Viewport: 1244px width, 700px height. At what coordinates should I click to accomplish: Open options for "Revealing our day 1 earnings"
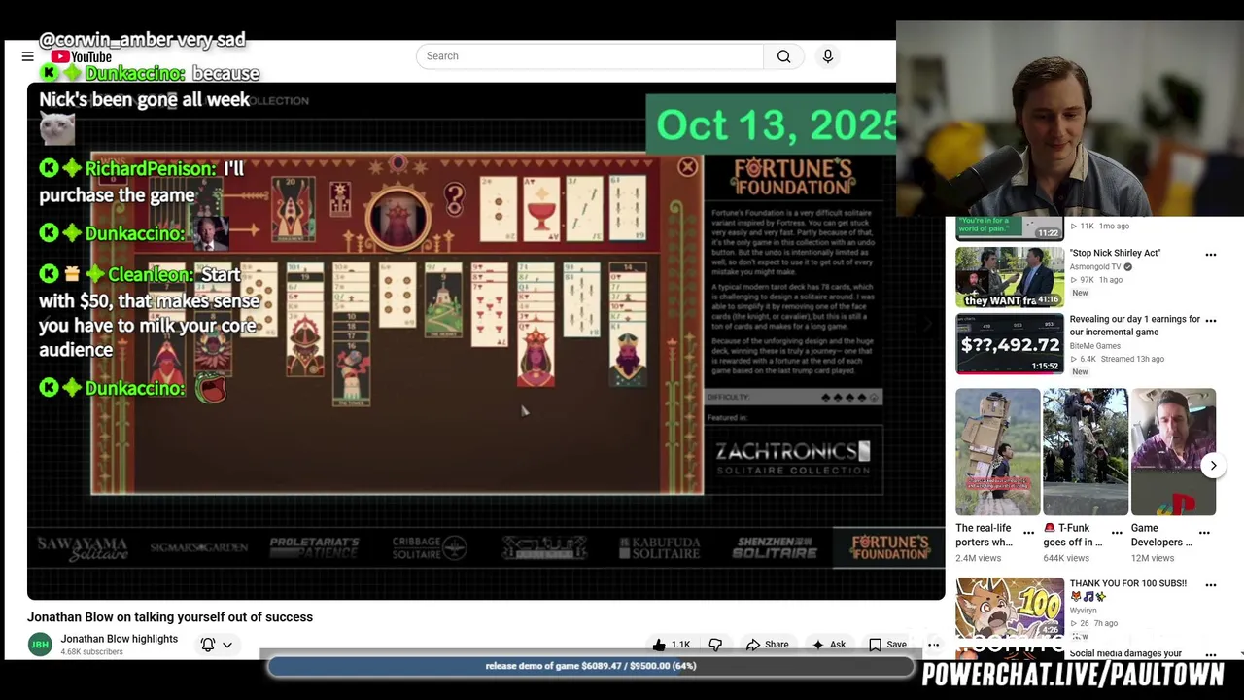(x=1211, y=321)
